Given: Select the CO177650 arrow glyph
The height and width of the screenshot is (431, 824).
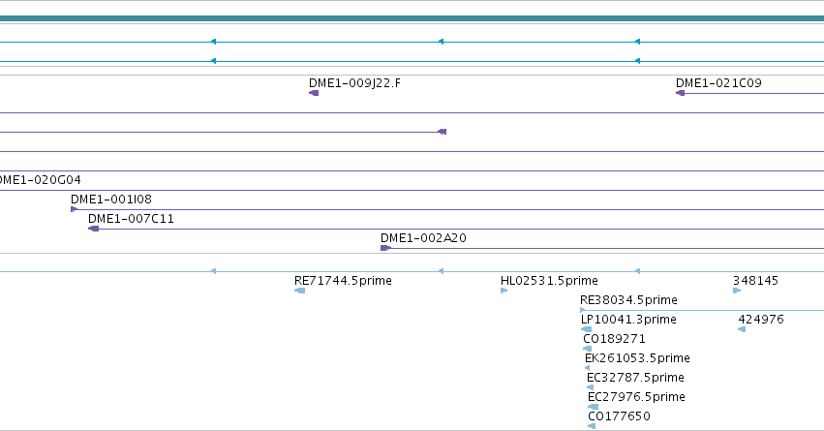Looking at the screenshot, I should [x=592, y=426].
